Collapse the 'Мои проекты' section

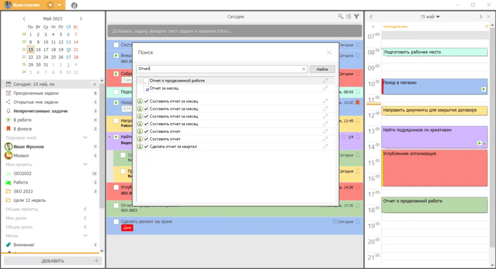(85, 165)
